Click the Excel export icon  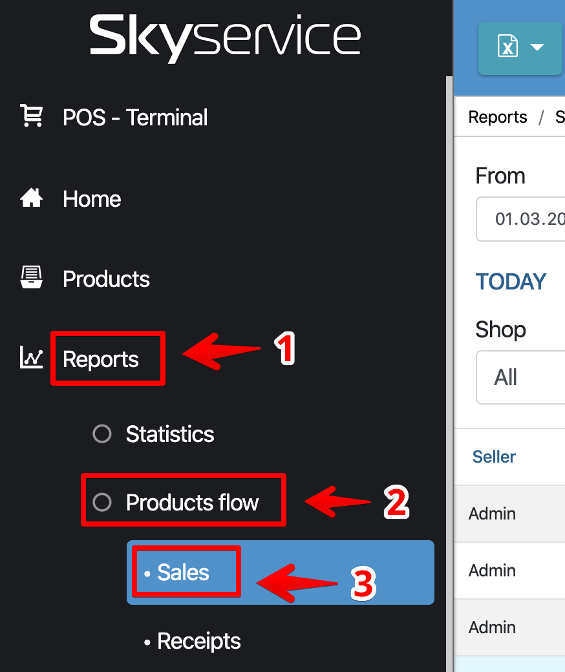pos(507,47)
